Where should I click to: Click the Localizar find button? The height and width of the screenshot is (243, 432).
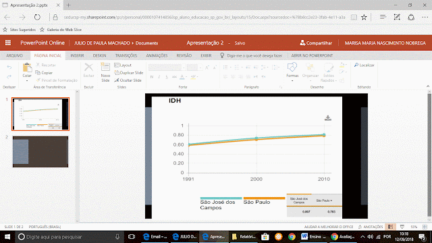click(364, 65)
